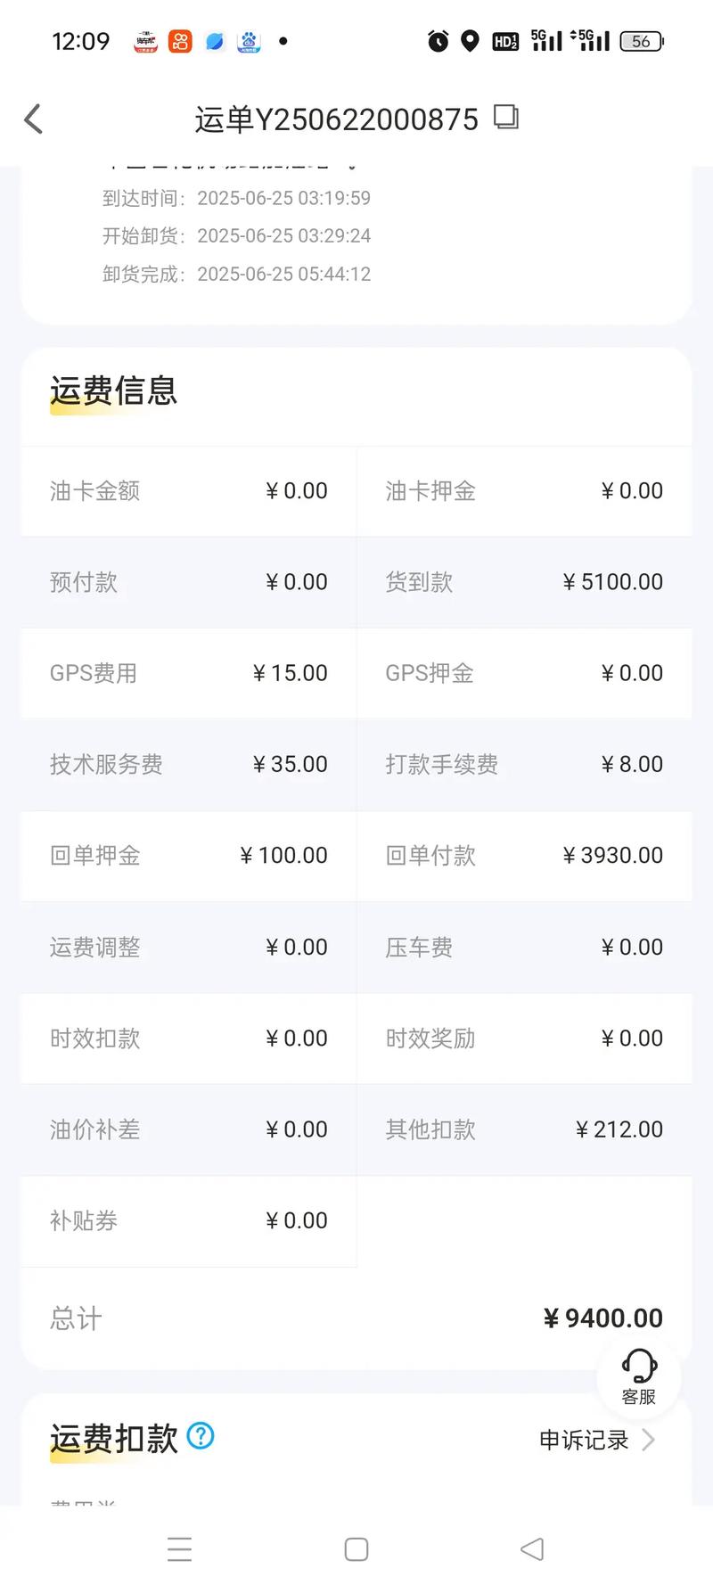Screen dimensions: 713x1593
Task: Tap the back arrow icon
Action: [33, 119]
